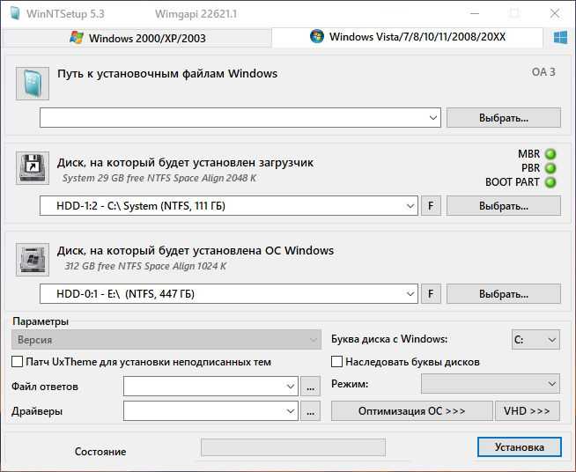Click the Буква диска с Windows label
This screenshot has height=472, width=576.
pos(389,339)
